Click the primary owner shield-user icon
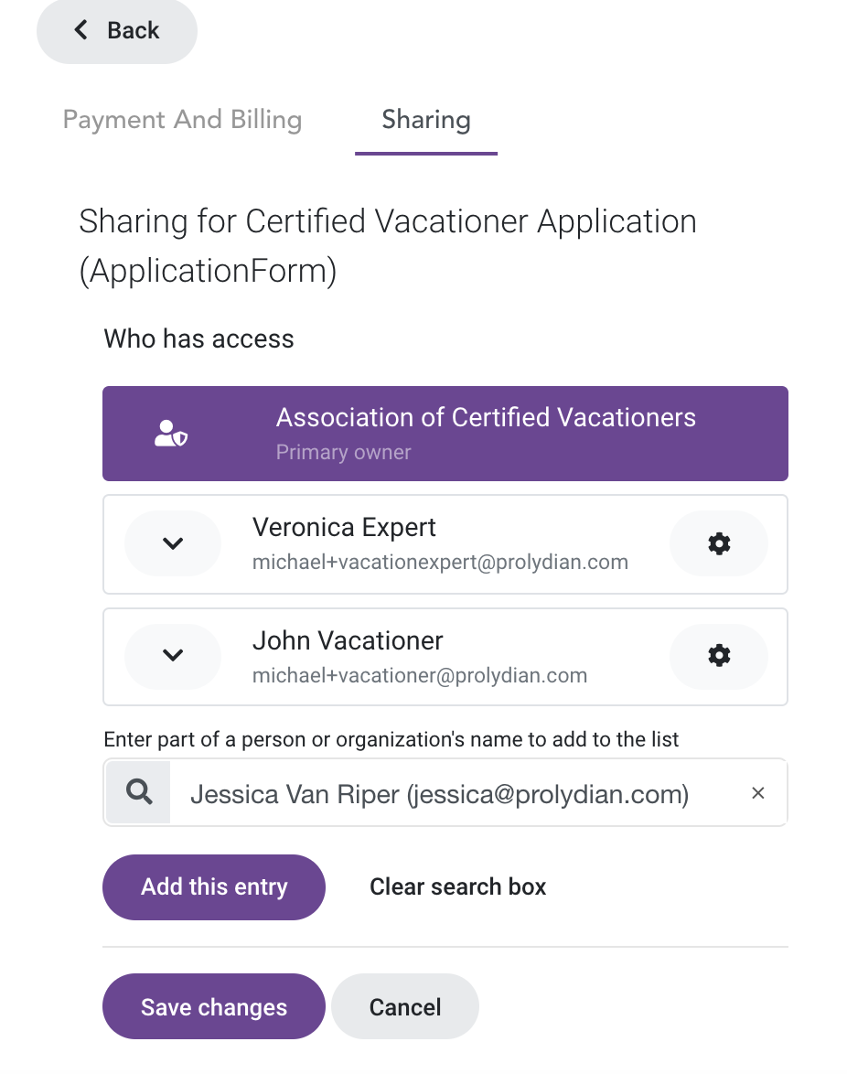 pyautogui.click(x=170, y=434)
